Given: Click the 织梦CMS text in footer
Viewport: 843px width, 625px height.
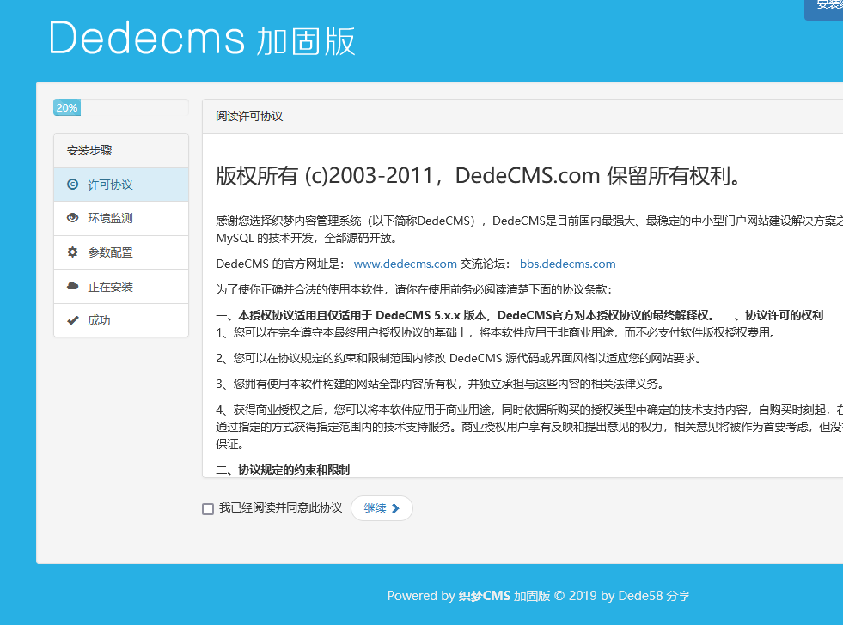Looking at the screenshot, I should coord(485,595).
